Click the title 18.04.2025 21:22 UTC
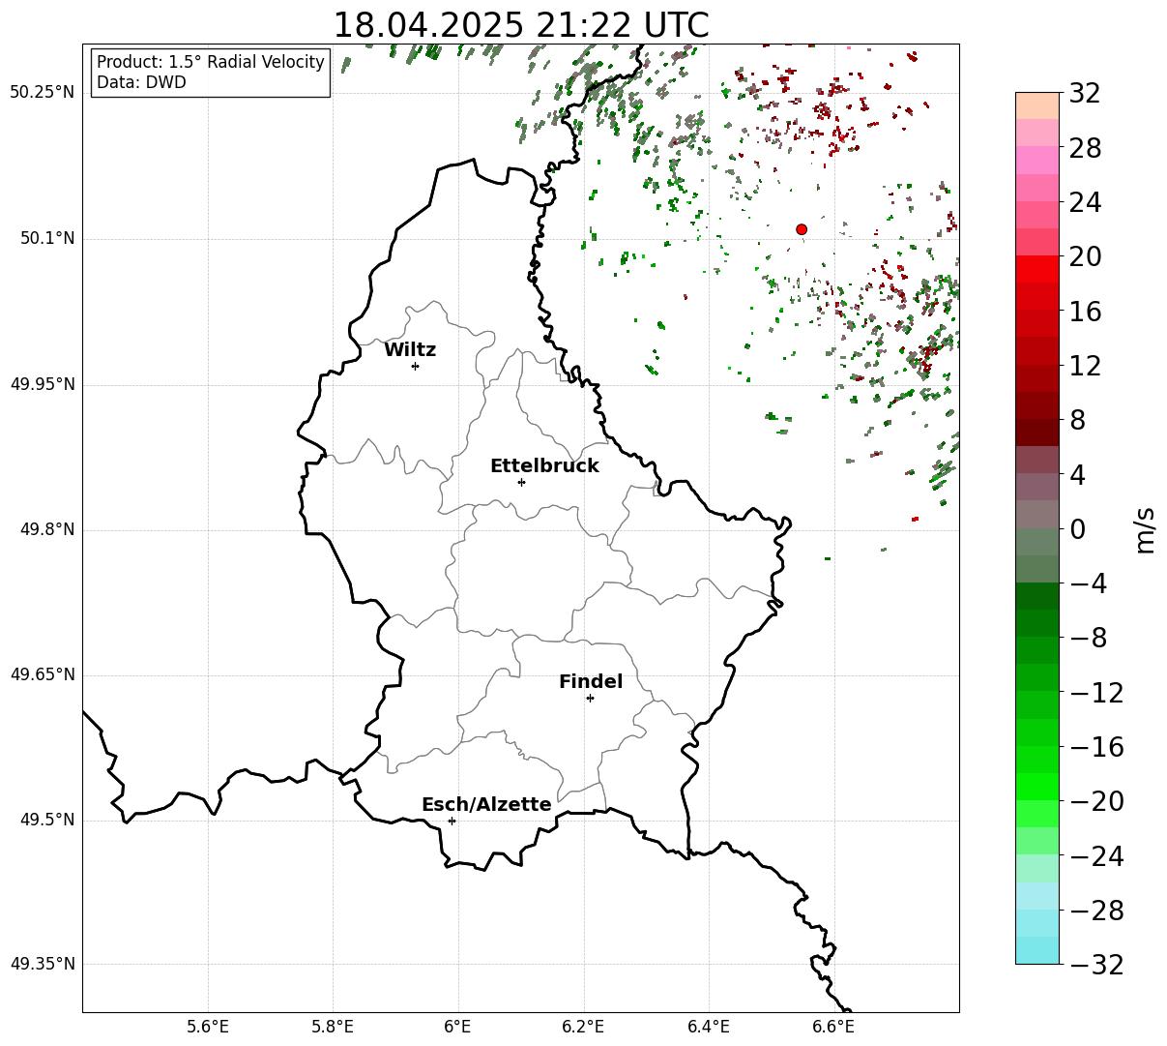 click(x=520, y=25)
